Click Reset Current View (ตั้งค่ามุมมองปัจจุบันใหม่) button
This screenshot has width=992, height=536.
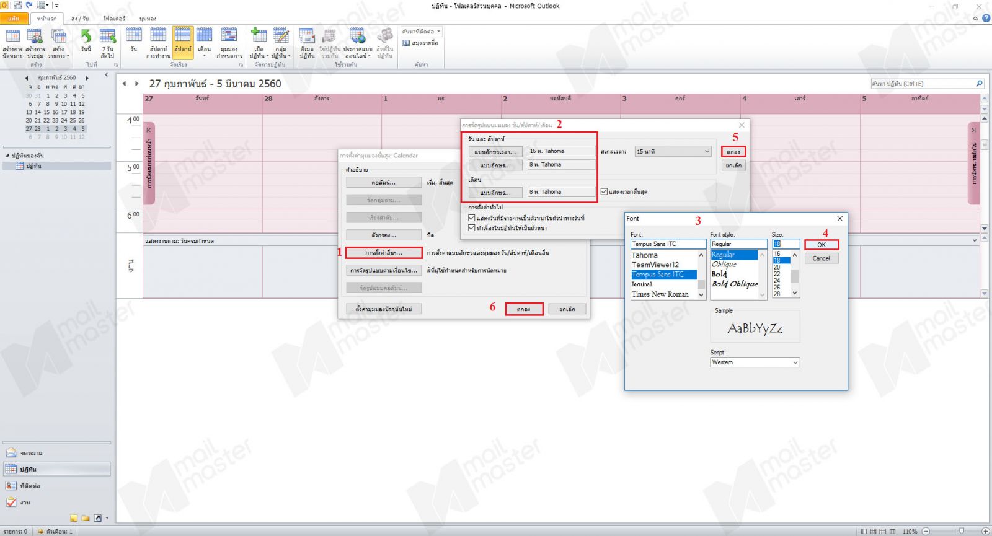tap(384, 309)
